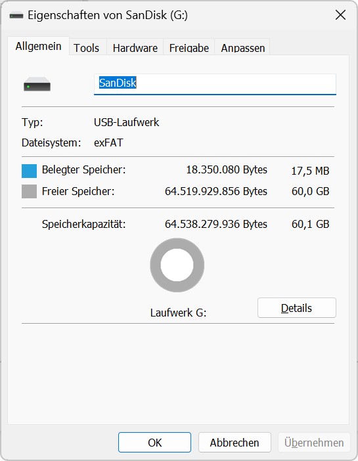Click the Speicherkapazität byte value
This screenshot has width=358, height=461.
[x=215, y=224]
